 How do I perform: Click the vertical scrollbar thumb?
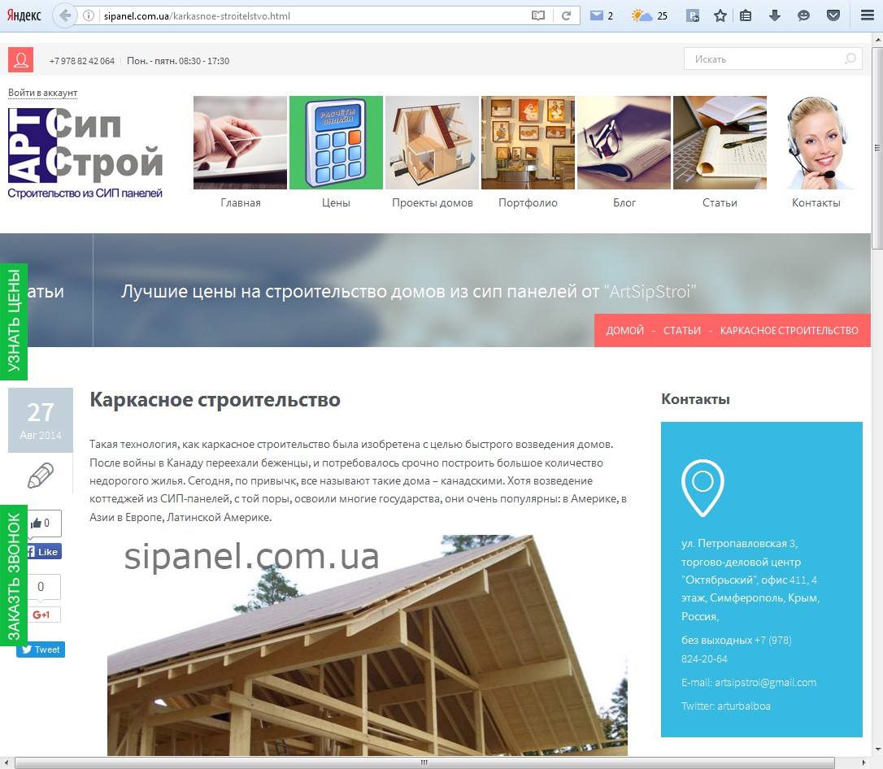tap(877, 147)
